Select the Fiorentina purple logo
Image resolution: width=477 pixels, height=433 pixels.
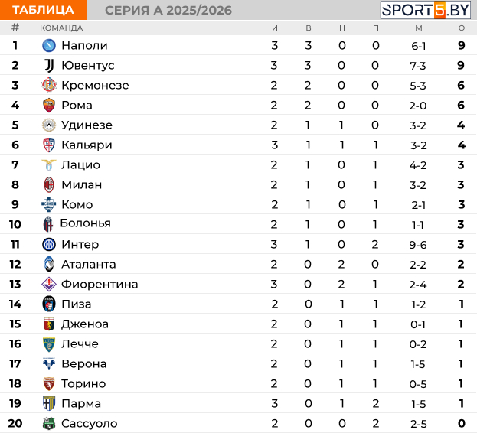[x=49, y=284]
